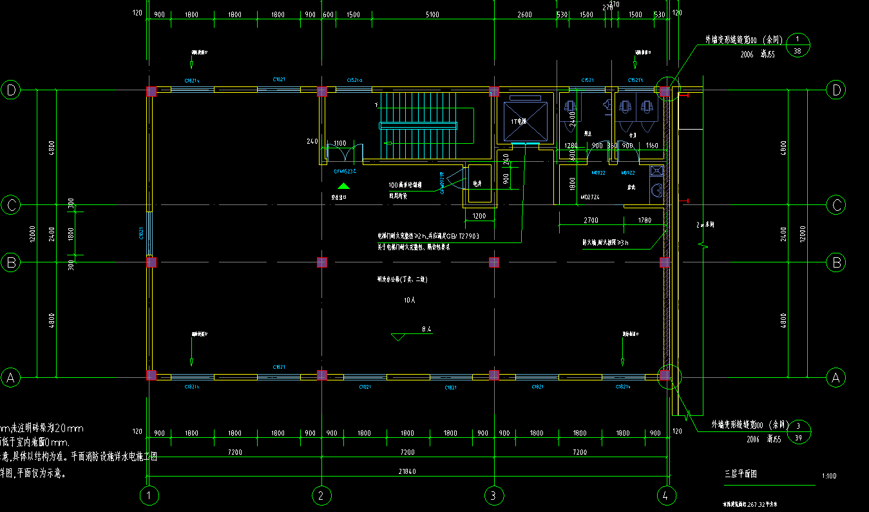This screenshot has width=869, height=512.
Task: Click the 8.4 elevation marker triangle
Action: pyautogui.click(x=399, y=337)
